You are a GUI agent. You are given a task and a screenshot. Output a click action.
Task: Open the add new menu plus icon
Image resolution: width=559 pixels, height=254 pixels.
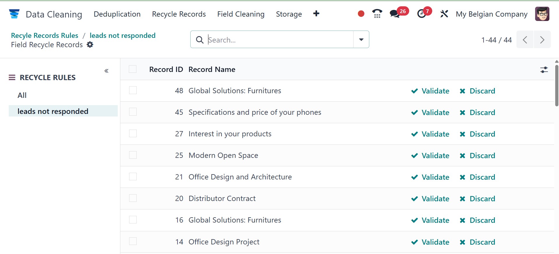tap(316, 14)
